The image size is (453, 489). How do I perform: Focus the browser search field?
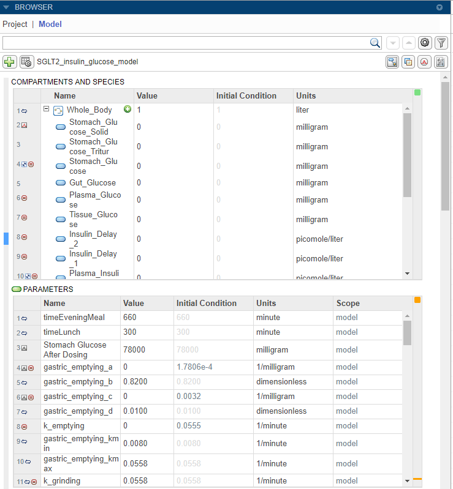tap(186, 43)
